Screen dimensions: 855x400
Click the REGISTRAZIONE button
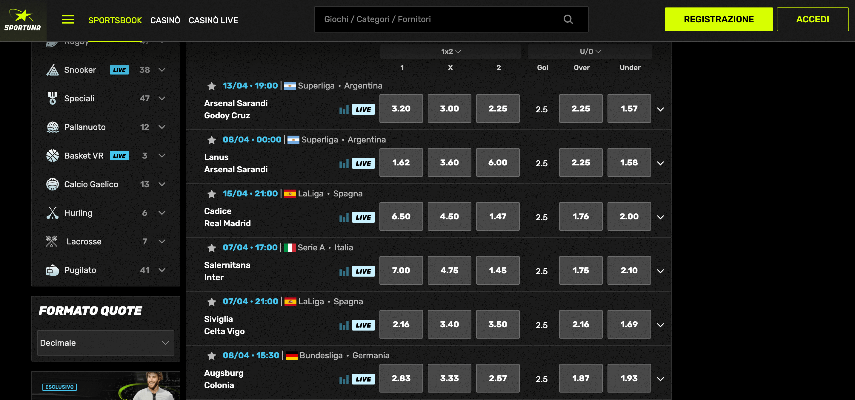tap(719, 19)
